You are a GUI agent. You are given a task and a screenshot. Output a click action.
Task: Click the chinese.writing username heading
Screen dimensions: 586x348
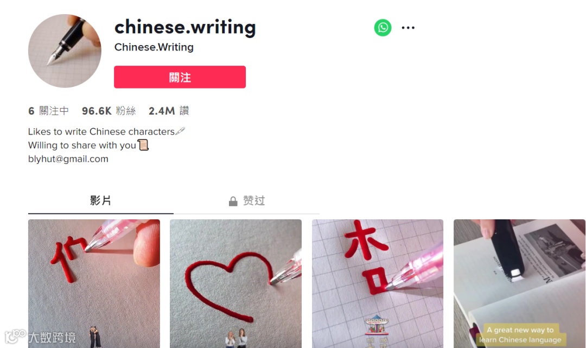(185, 27)
